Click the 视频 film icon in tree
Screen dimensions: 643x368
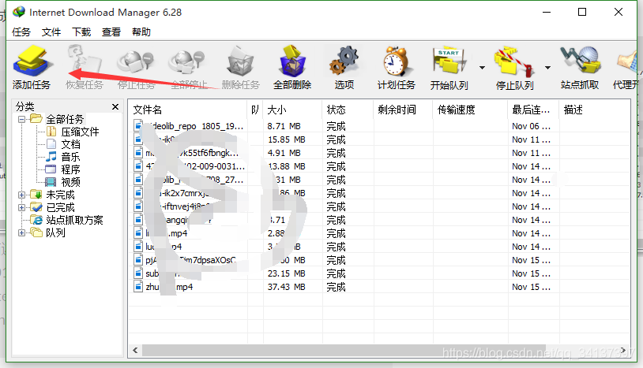pos(51,182)
